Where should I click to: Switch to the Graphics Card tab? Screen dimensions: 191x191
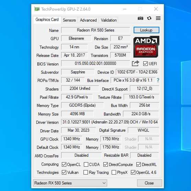(x=47, y=20)
